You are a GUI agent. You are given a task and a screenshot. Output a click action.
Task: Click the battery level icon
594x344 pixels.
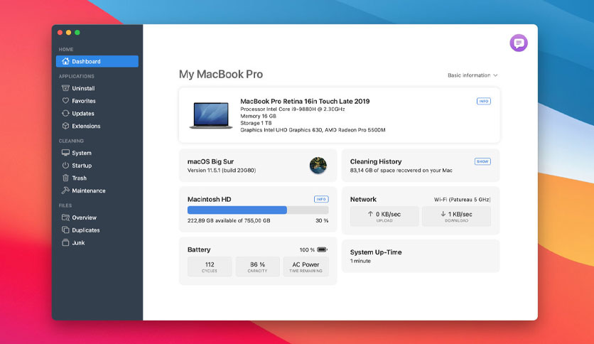[322, 249]
